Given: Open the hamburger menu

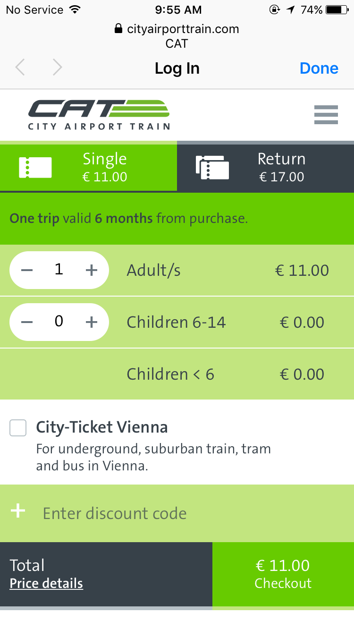Looking at the screenshot, I should [x=326, y=115].
